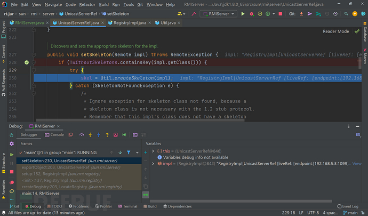Open Evaluate Expression calculator icon

[x=135, y=135]
